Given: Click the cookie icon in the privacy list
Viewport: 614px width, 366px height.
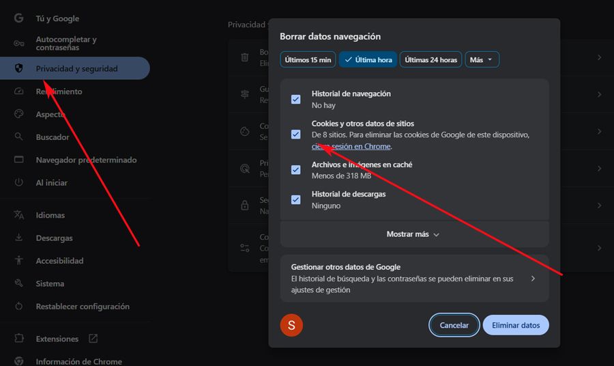Looking at the screenshot, I should tap(245, 131).
